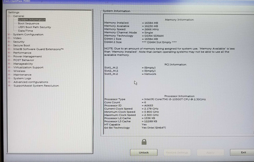Expand the Wireless node
Viewport: 254px width, 162px height.
pos(9,71)
